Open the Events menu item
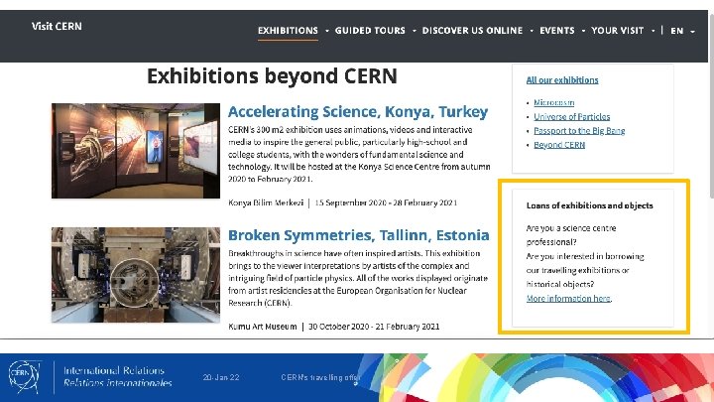This screenshot has width=714, height=402. [557, 31]
